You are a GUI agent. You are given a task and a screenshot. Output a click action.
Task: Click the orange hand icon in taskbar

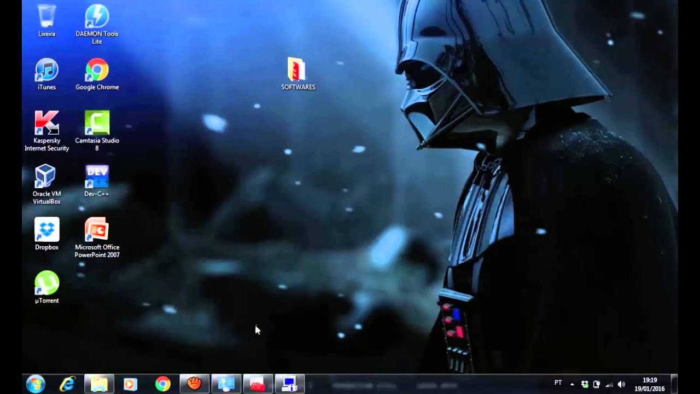tap(194, 384)
